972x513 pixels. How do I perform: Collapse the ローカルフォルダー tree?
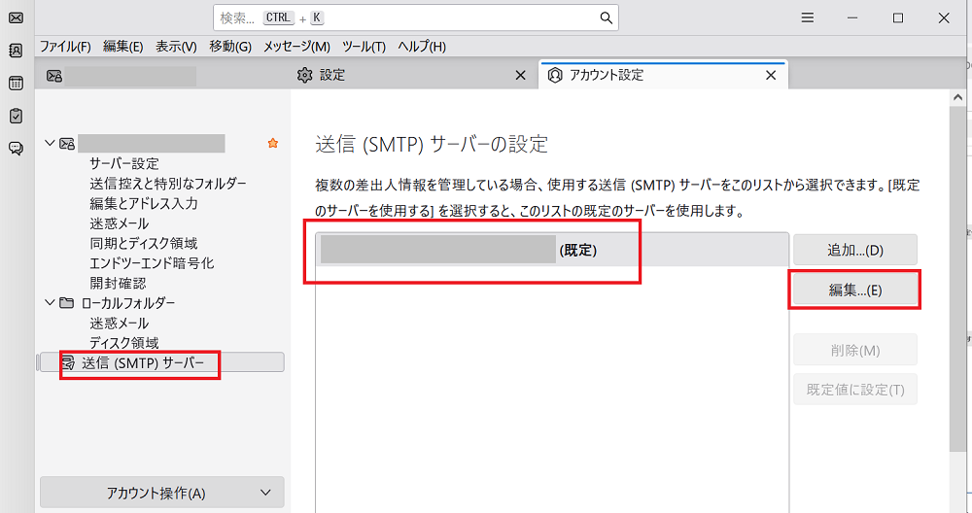pos(51,303)
